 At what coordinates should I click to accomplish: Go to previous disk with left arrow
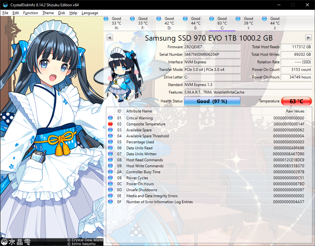[110, 38]
